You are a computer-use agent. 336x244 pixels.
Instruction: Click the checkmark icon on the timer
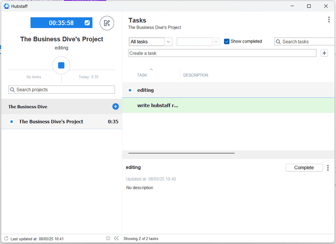(x=87, y=23)
